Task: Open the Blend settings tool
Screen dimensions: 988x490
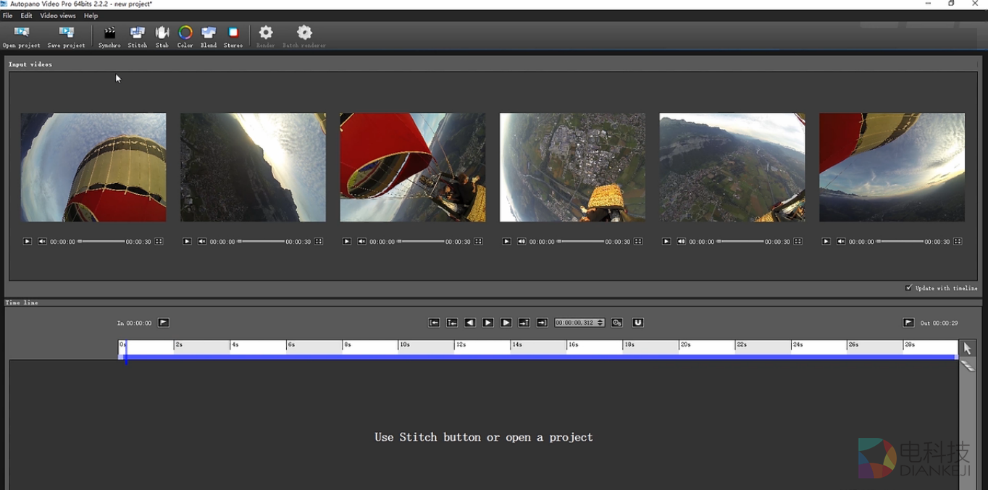Action: [x=209, y=36]
